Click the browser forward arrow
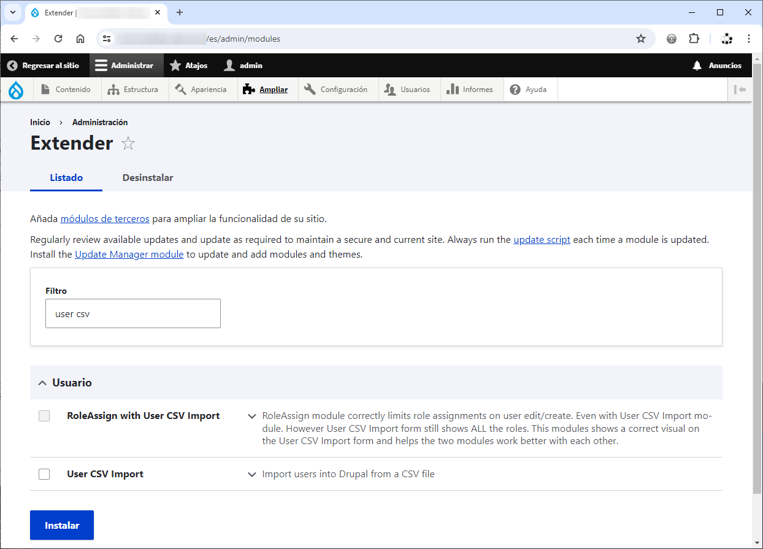This screenshot has width=763, height=549. 36,39
